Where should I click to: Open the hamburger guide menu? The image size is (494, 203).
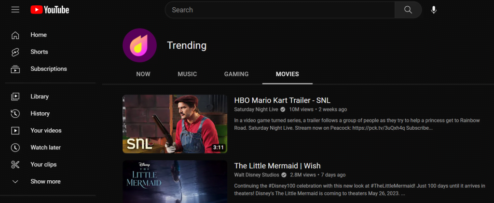(15, 10)
